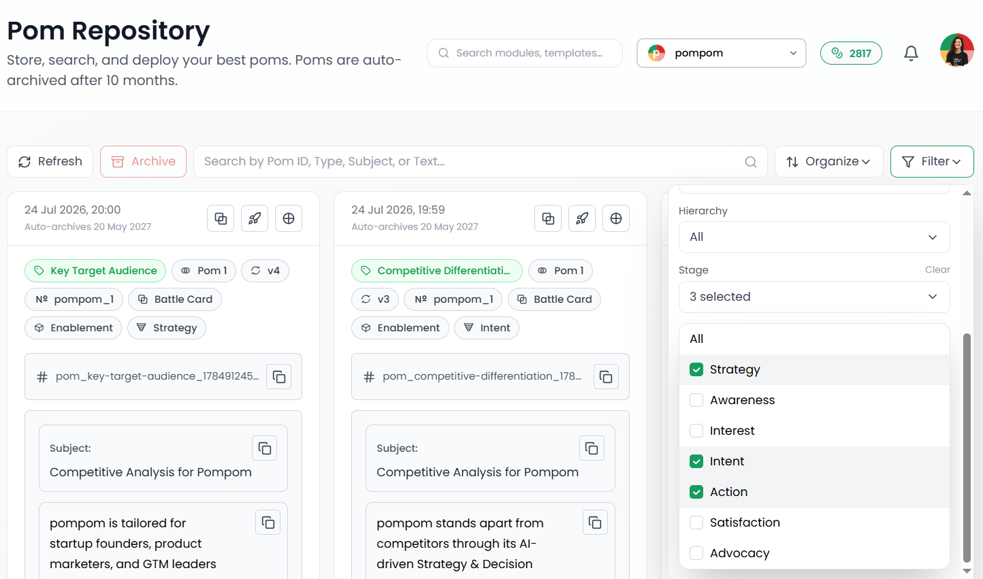Click the Enablement chip on the 19:59 card
983x579 pixels.
pos(400,328)
